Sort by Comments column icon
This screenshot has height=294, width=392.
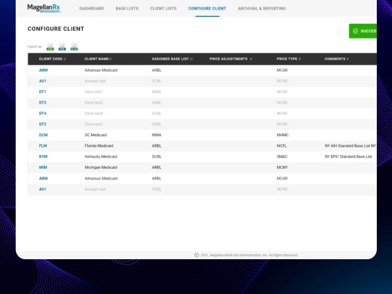[x=347, y=59]
